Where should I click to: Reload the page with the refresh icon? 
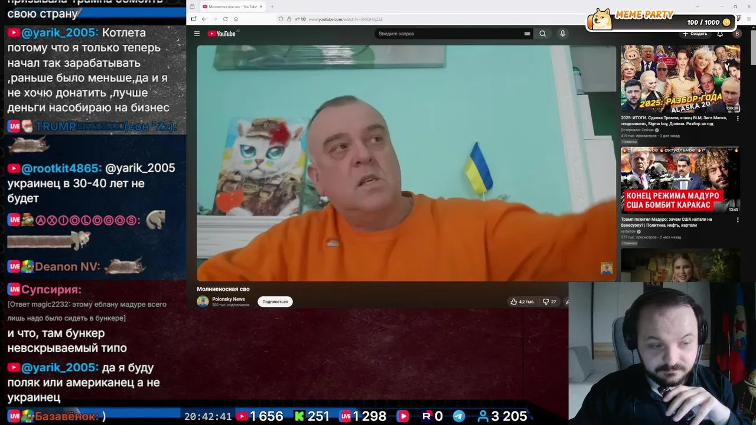tap(225, 19)
